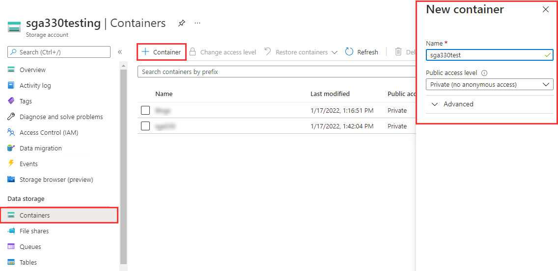
Task: Click Change access level button
Action: (223, 52)
